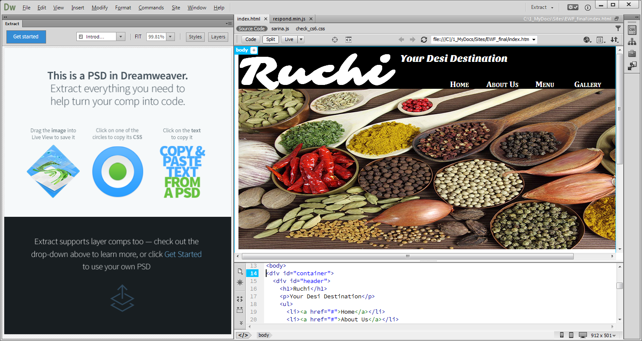The width and height of the screenshot is (642, 341).
Task: Open the Files site structure panel icon
Action: tap(632, 41)
